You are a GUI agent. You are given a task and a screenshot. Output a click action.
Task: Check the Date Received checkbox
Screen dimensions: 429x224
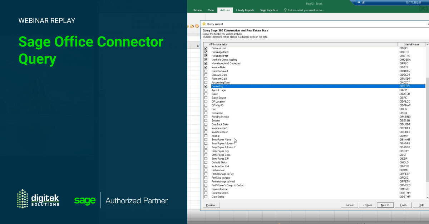coord(206,71)
